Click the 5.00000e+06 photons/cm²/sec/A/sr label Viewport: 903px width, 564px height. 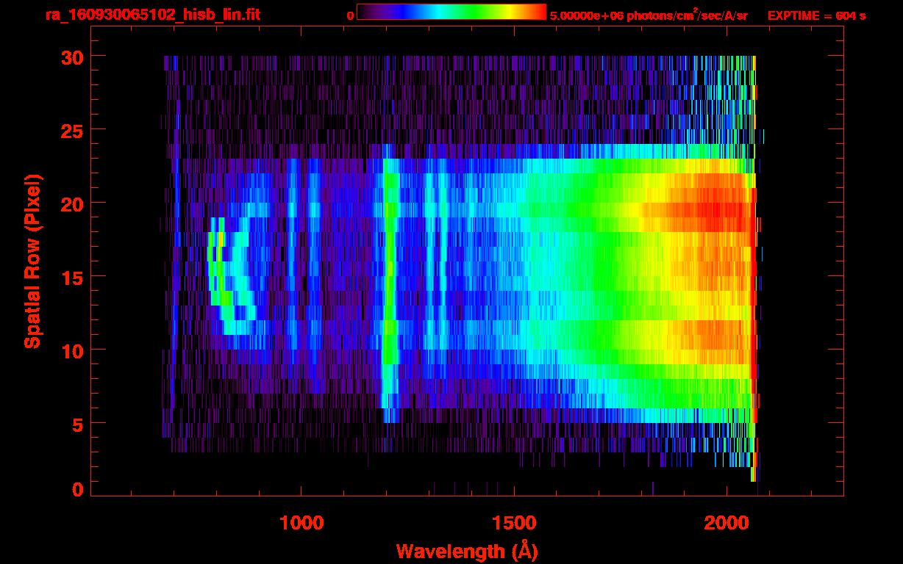[648, 15]
